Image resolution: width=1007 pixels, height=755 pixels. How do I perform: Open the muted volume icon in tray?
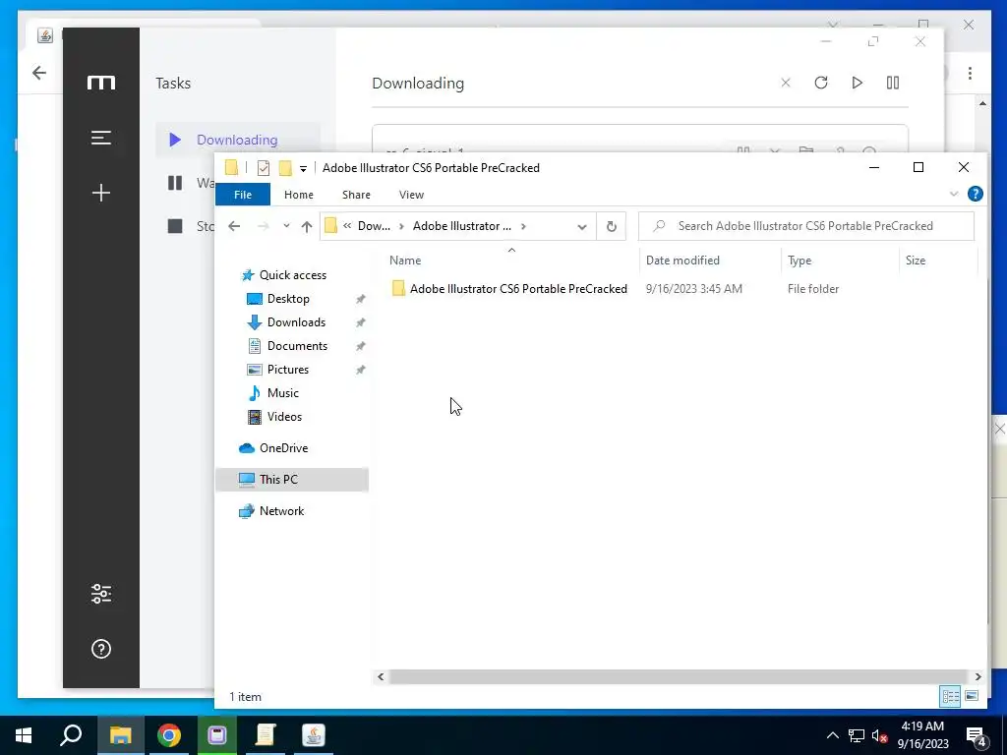click(879, 735)
